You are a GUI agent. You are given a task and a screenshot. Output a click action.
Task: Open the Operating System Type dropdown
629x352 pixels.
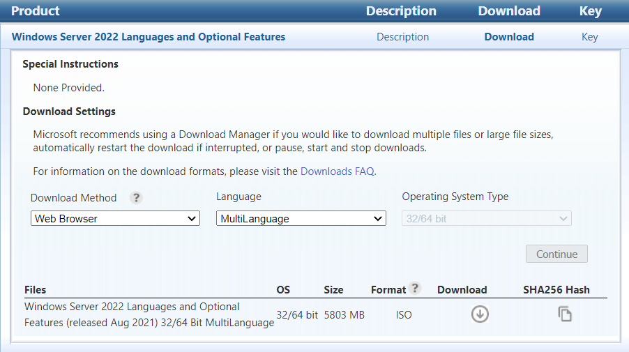(x=486, y=219)
